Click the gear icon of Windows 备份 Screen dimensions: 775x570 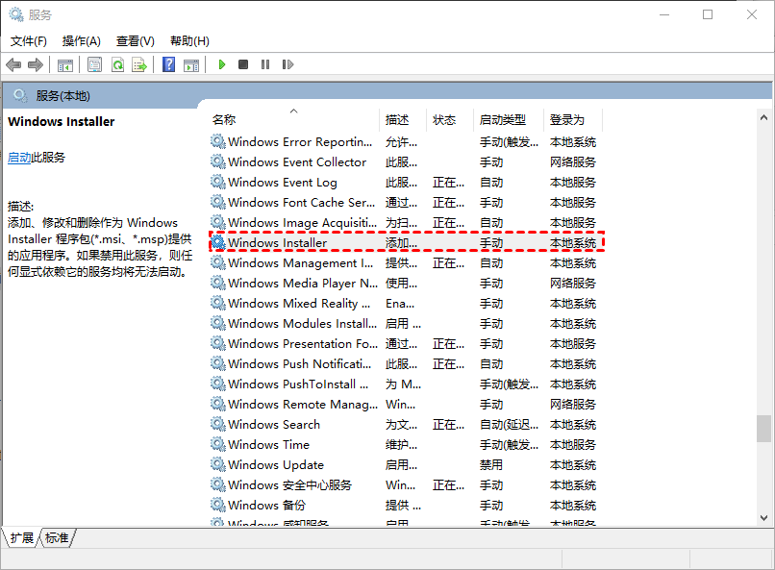pos(218,505)
